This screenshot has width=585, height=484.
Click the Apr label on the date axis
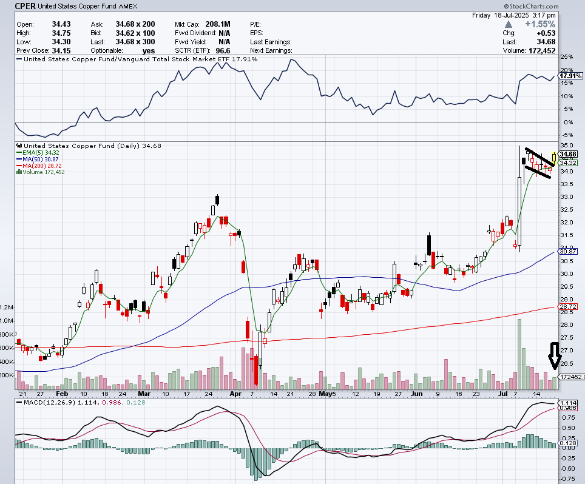pos(235,394)
